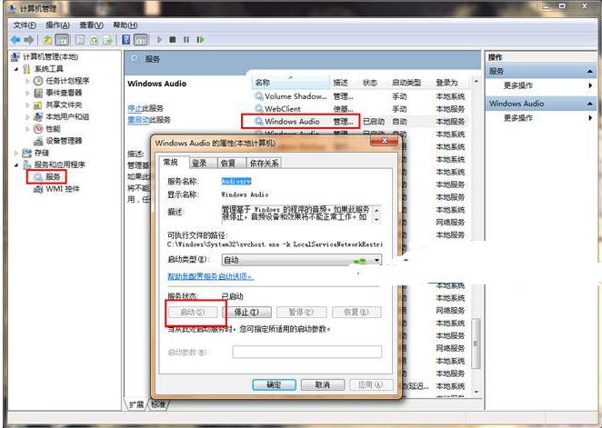The height and width of the screenshot is (428, 602).
Task: Click the gear icon of Windows Audio row
Action: coord(259,122)
